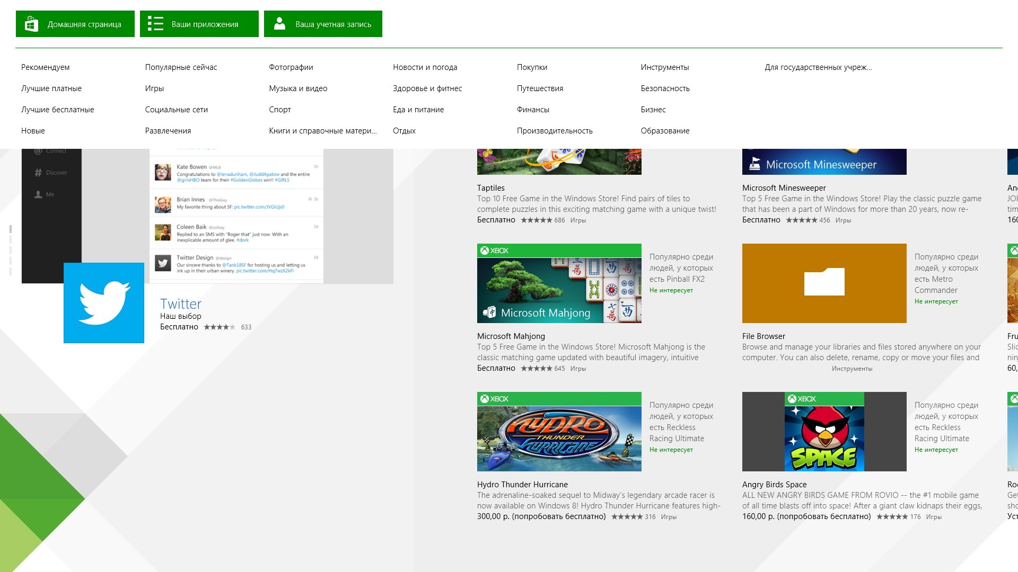Click Не интересует next to Microsoft Mahjong

pos(671,290)
